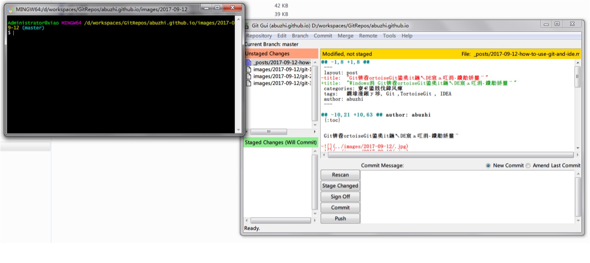Screen dimensions: 590x263
Task: Click the terminal's vertical scrollbar down arrow
Action: 238,130
